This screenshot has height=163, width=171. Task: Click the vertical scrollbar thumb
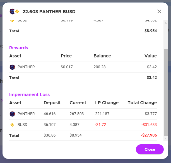pos(166,92)
